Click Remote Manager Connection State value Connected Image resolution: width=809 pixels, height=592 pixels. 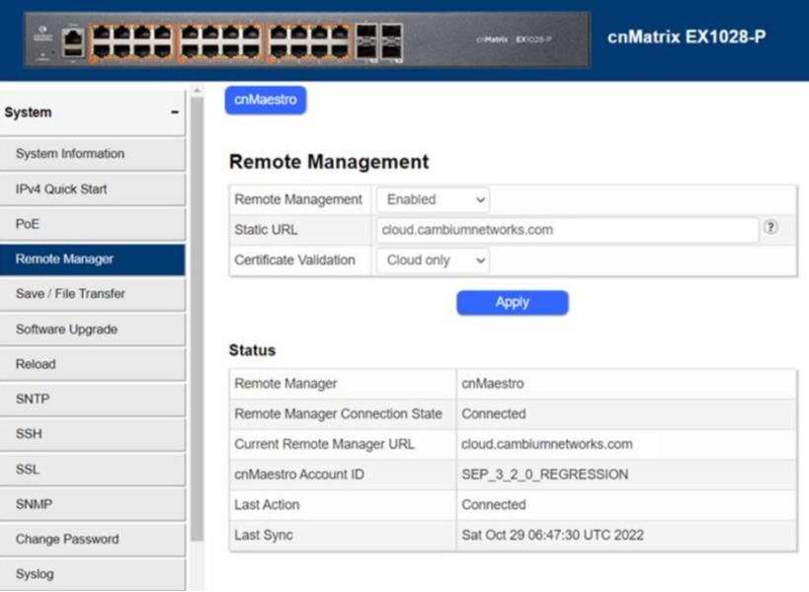pyautogui.click(x=494, y=413)
